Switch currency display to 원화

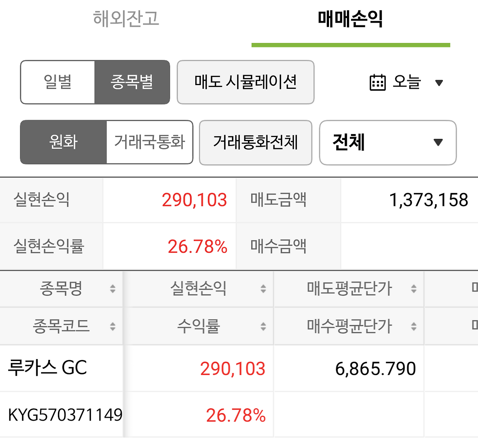tap(63, 142)
